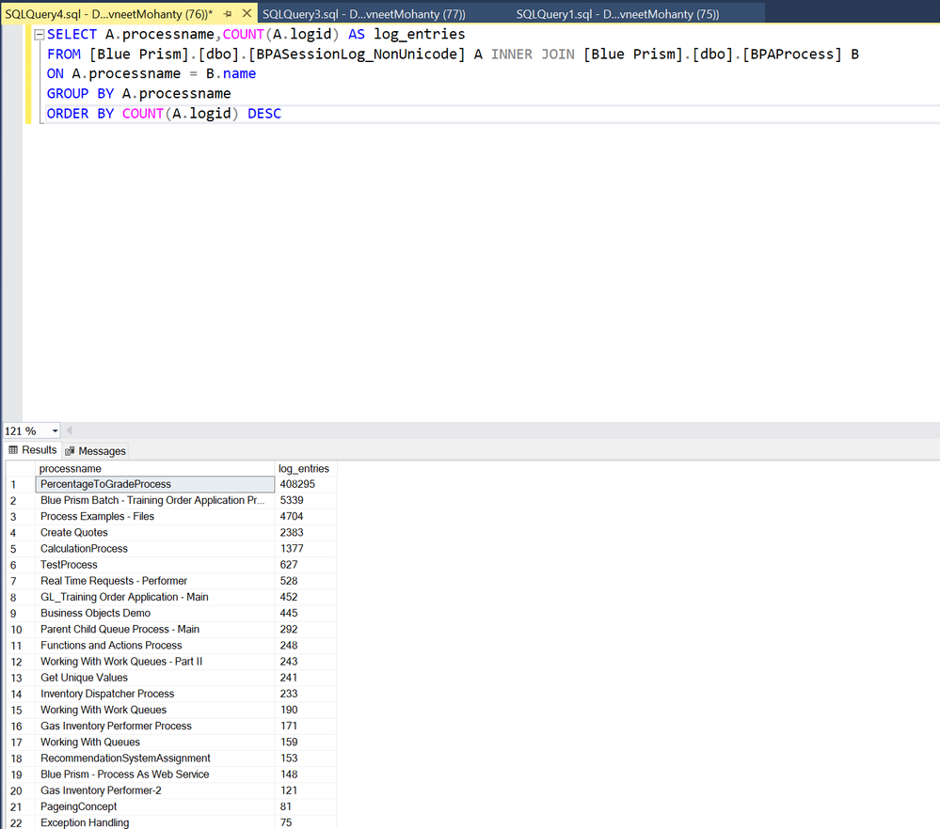Select the RecommendationSystemAssignment cell
The height and width of the screenshot is (829, 940).
click(155, 759)
